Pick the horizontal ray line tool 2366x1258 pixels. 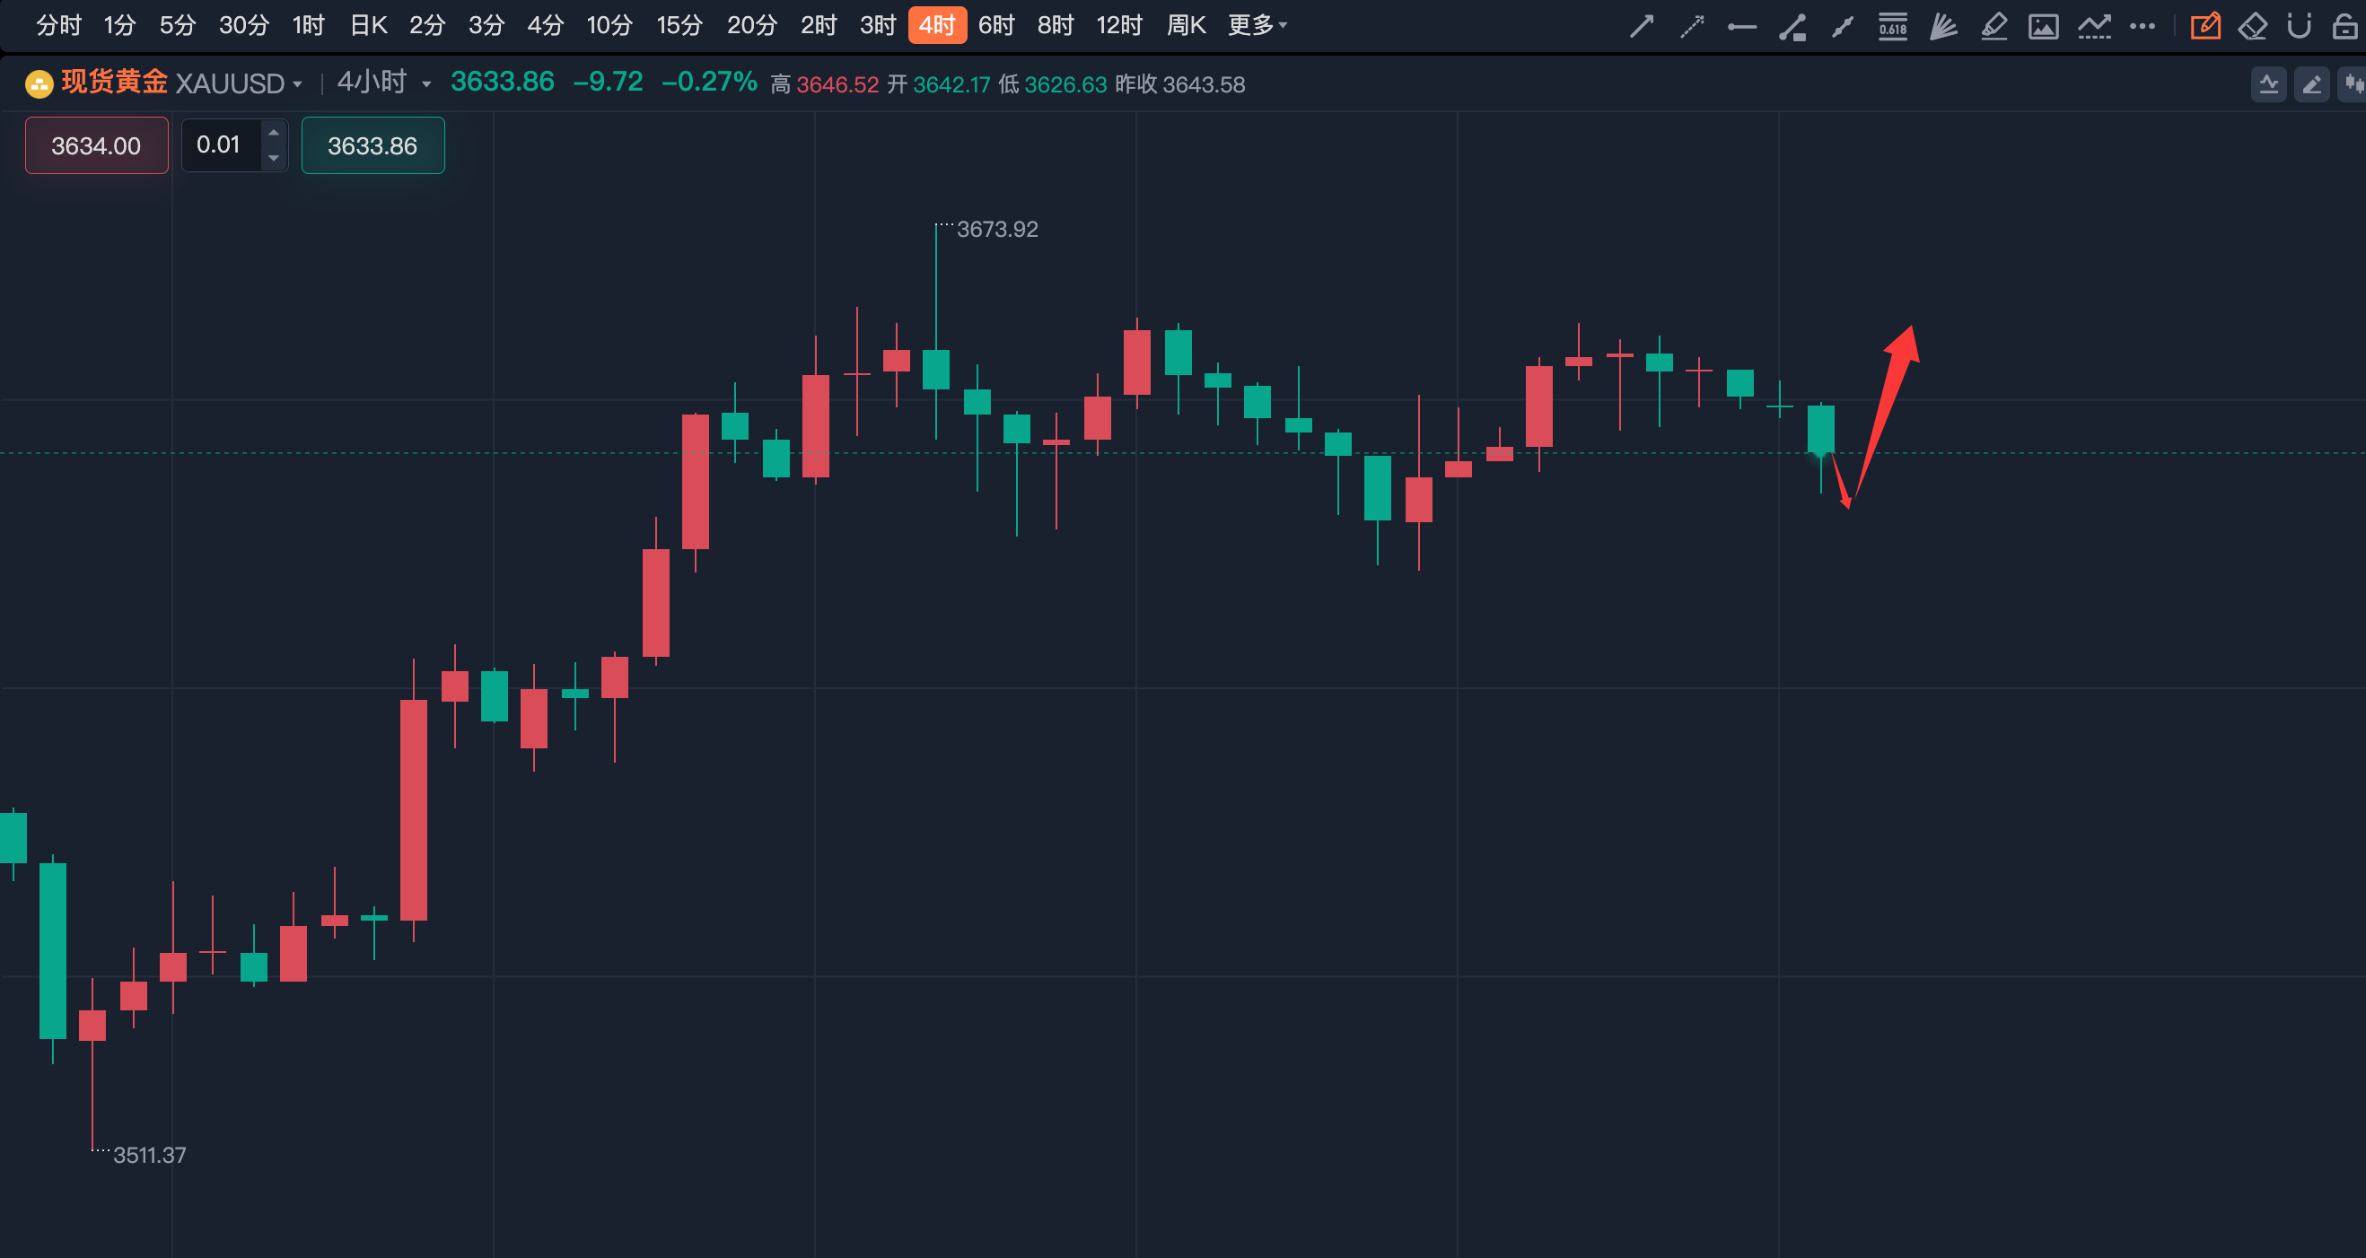click(x=1741, y=28)
